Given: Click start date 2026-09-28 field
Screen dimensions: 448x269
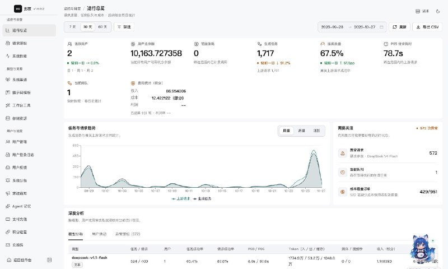Looking at the screenshot, I should coord(332,27).
